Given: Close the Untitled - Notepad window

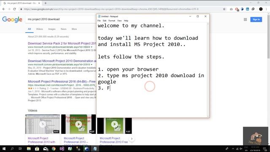Looking at the screenshot, I should (205, 16).
